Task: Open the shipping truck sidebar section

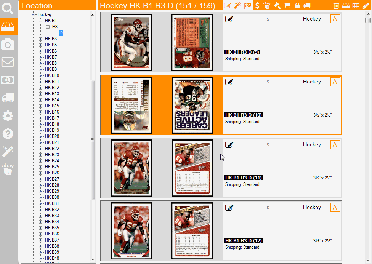Action: [x=8, y=98]
